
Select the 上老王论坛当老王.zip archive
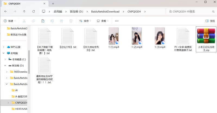tap(206, 39)
